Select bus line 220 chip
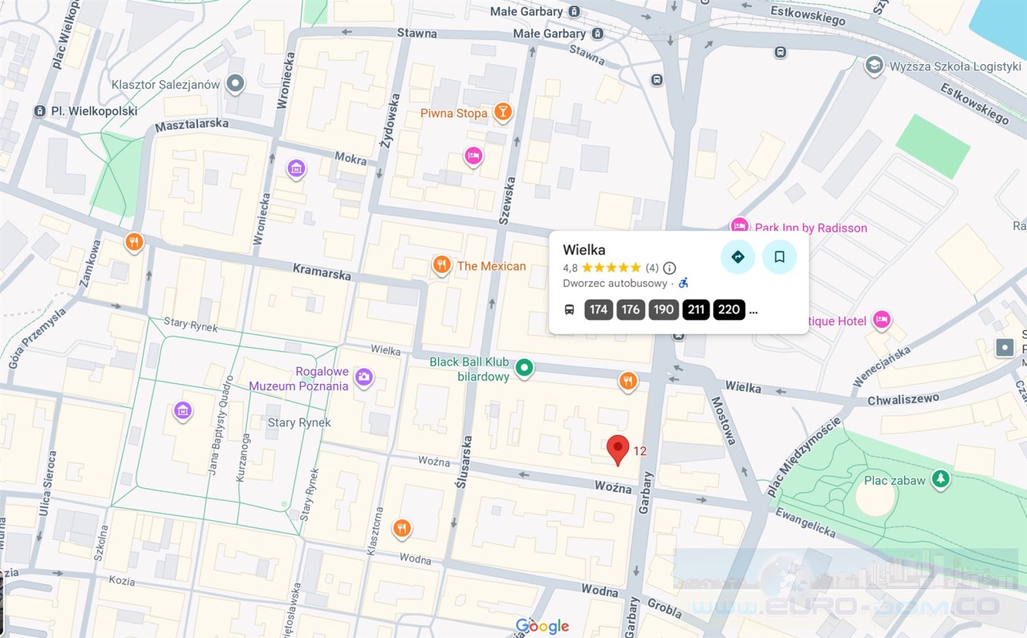Viewport: 1027px width, 638px height. pyautogui.click(x=729, y=310)
